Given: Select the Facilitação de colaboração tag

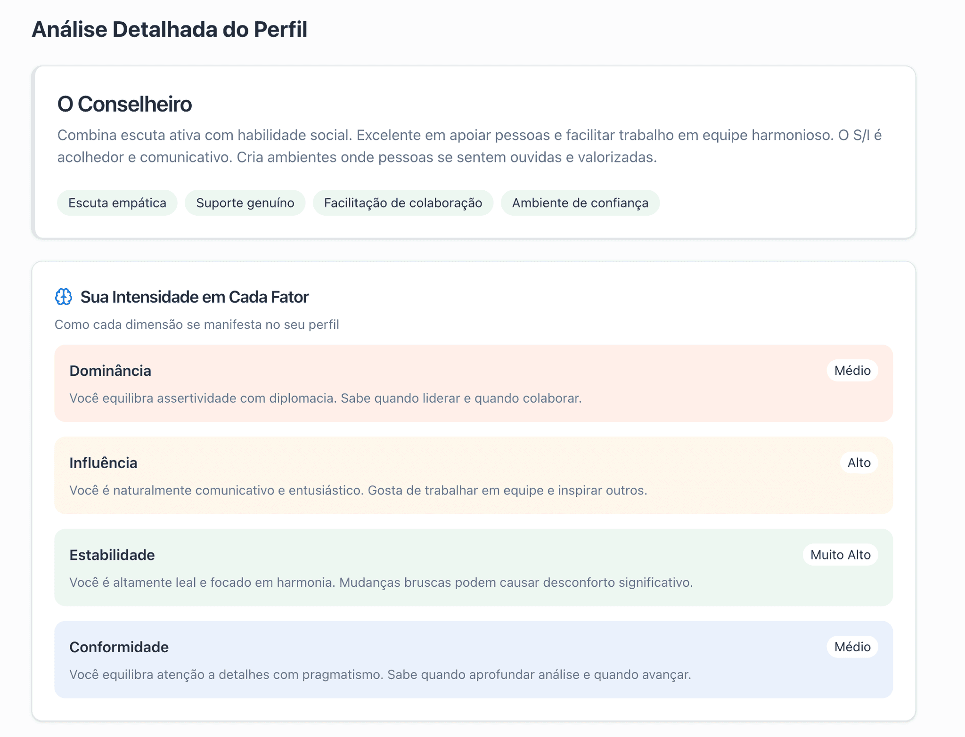Looking at the screenshot, I should pos(403,203).
